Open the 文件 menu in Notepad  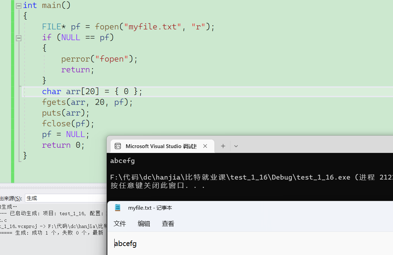[119, 224]
